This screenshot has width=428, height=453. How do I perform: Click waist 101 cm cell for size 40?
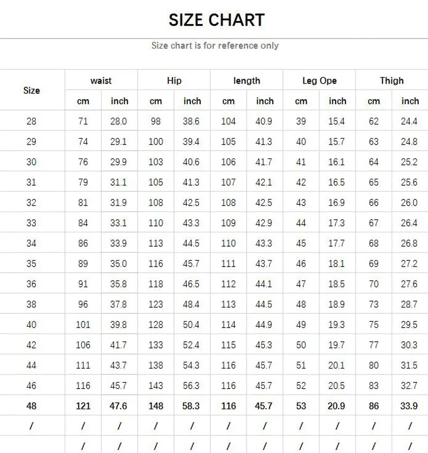pyautogui.click(x=83, y=324)
